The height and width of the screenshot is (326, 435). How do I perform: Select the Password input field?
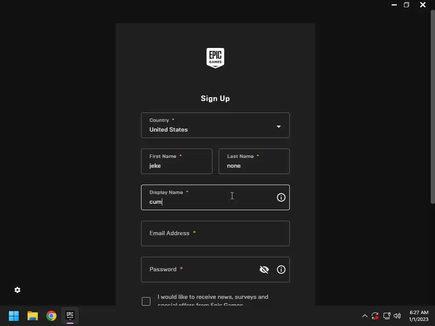pyautogui.click(x=215, y=270)
